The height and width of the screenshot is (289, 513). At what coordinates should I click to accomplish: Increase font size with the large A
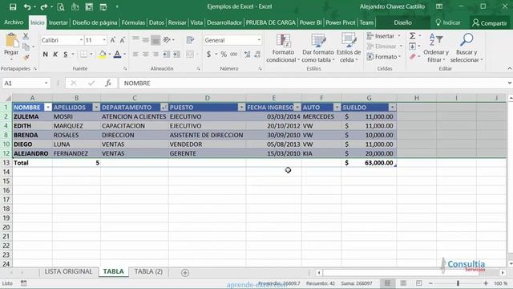[112, 40]
